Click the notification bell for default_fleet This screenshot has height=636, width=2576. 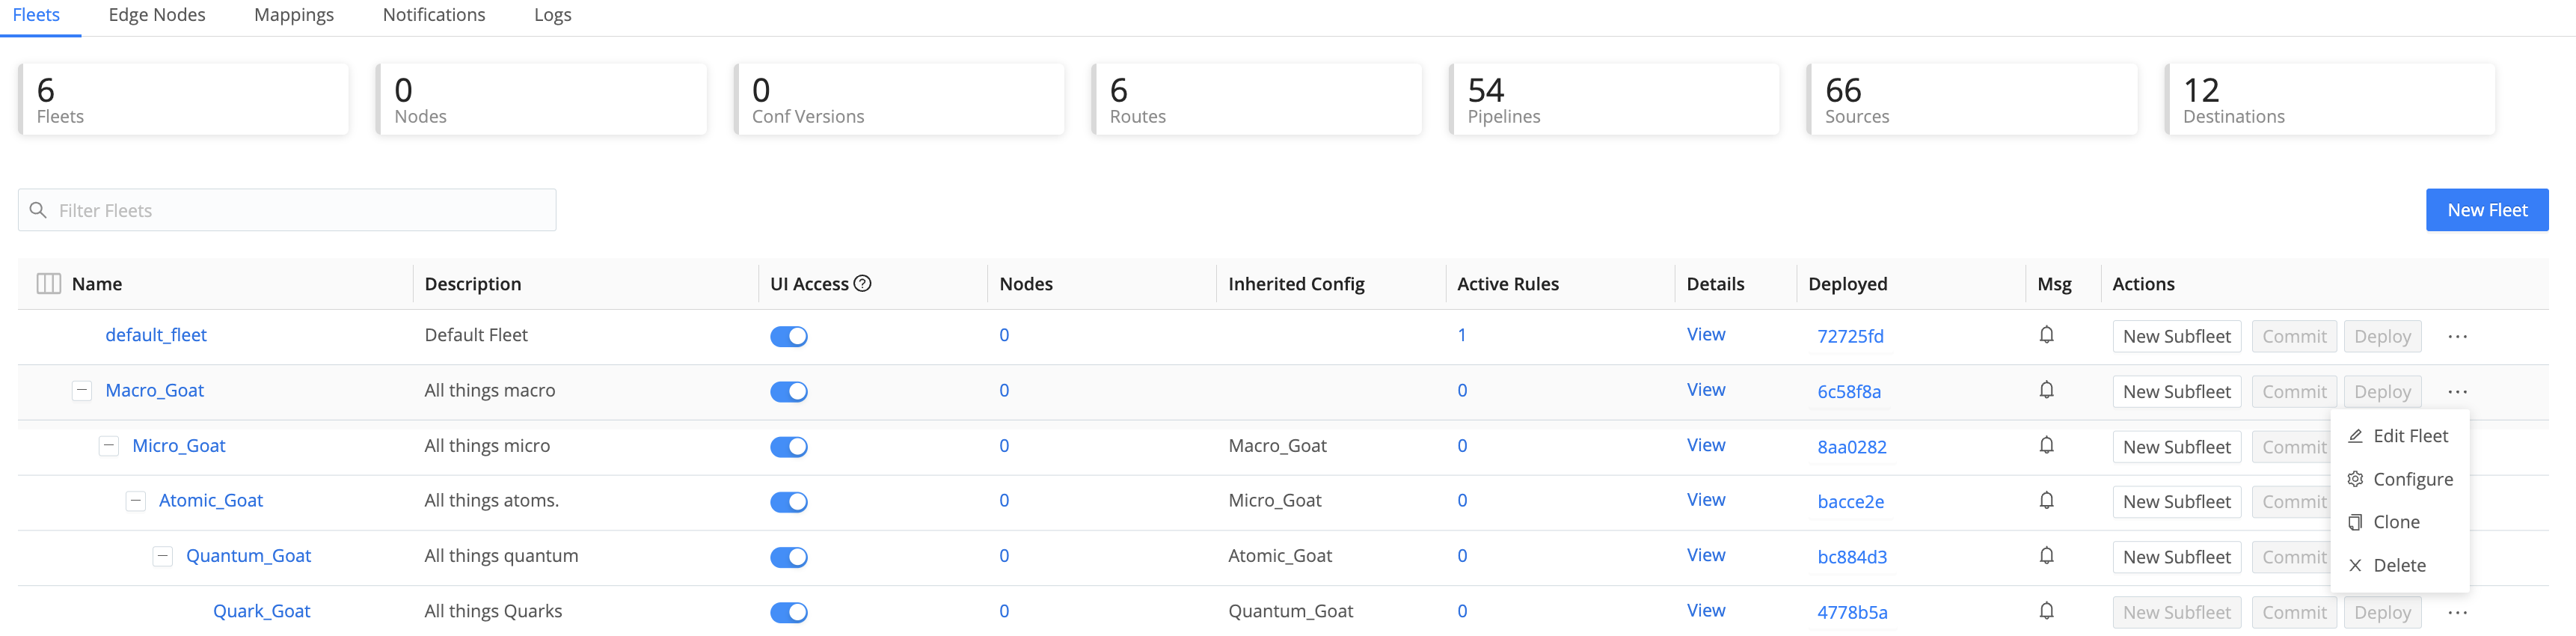point(2046,335)
